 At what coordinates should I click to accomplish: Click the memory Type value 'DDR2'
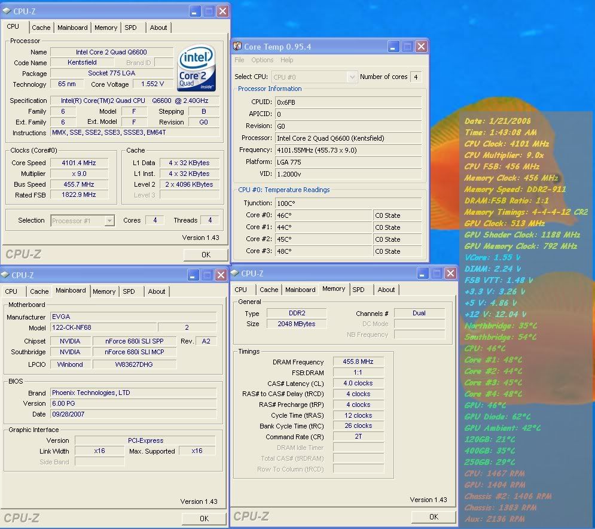click(x=297, y=313)
